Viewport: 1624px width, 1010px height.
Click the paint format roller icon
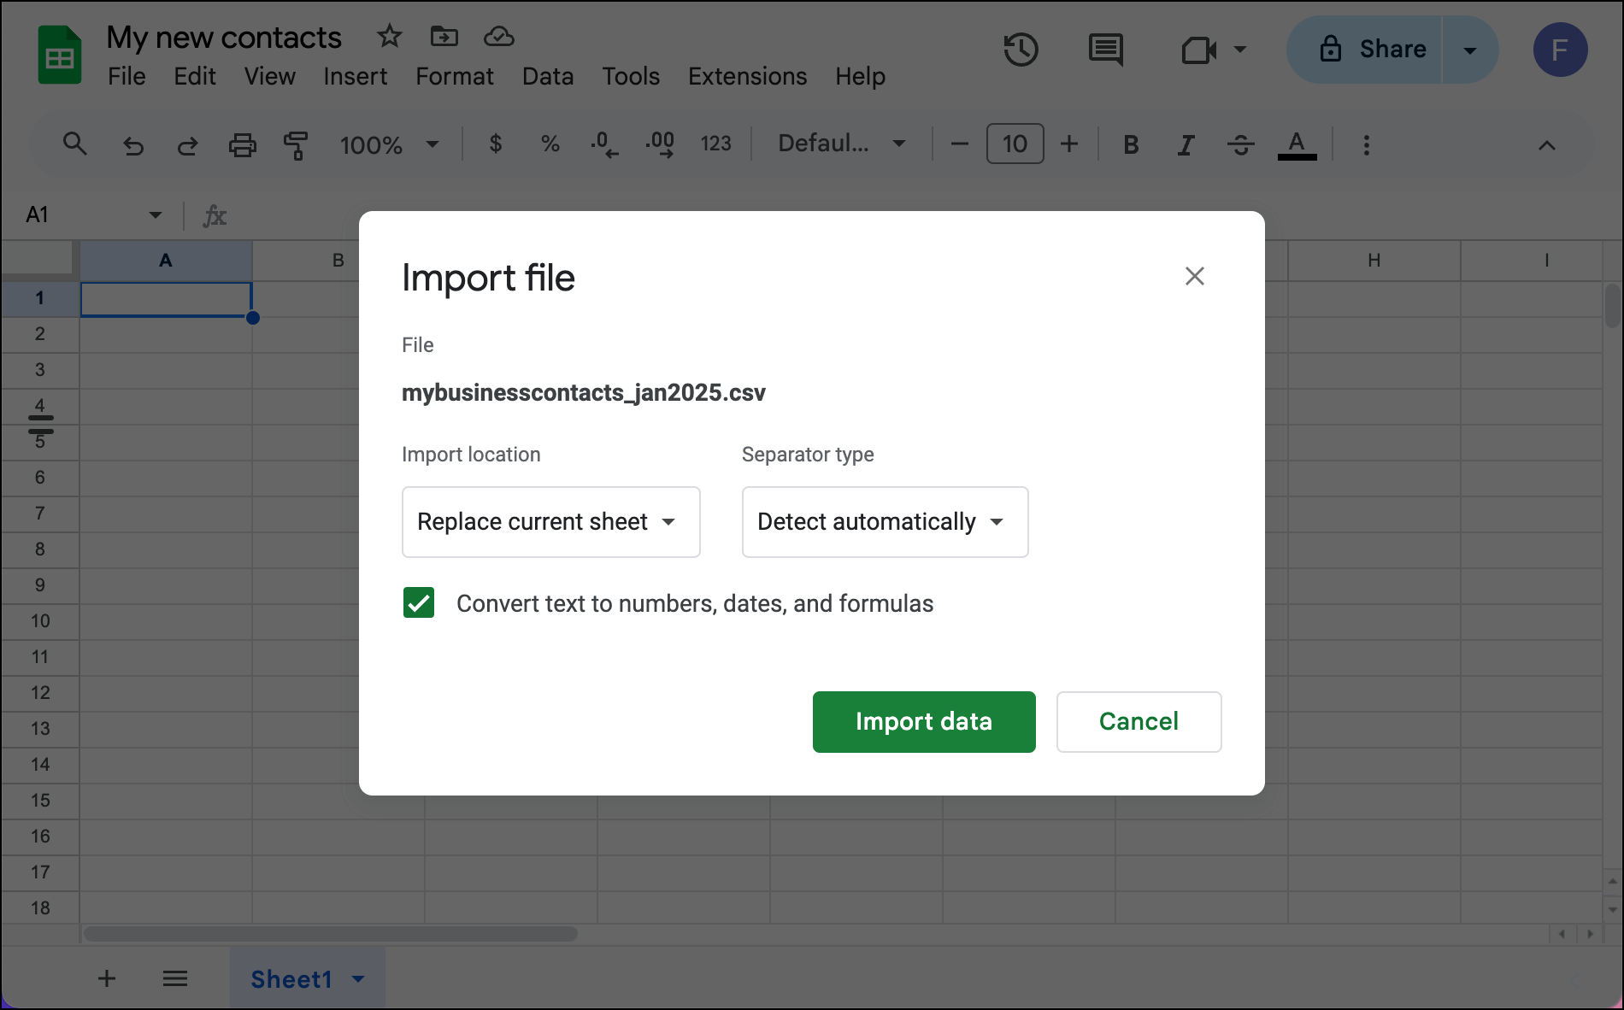[296, 144]
